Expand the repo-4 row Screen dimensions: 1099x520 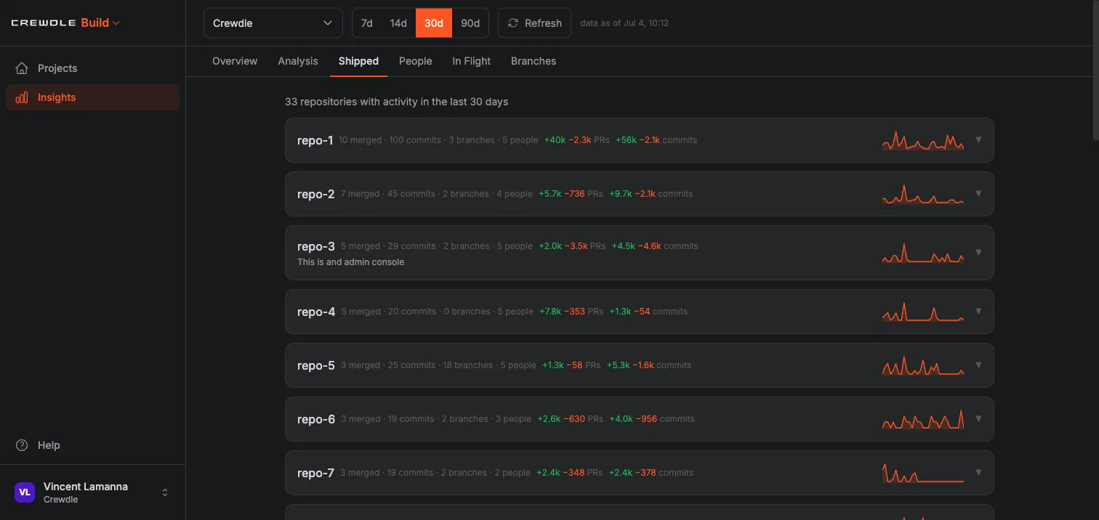coord(978,311)
